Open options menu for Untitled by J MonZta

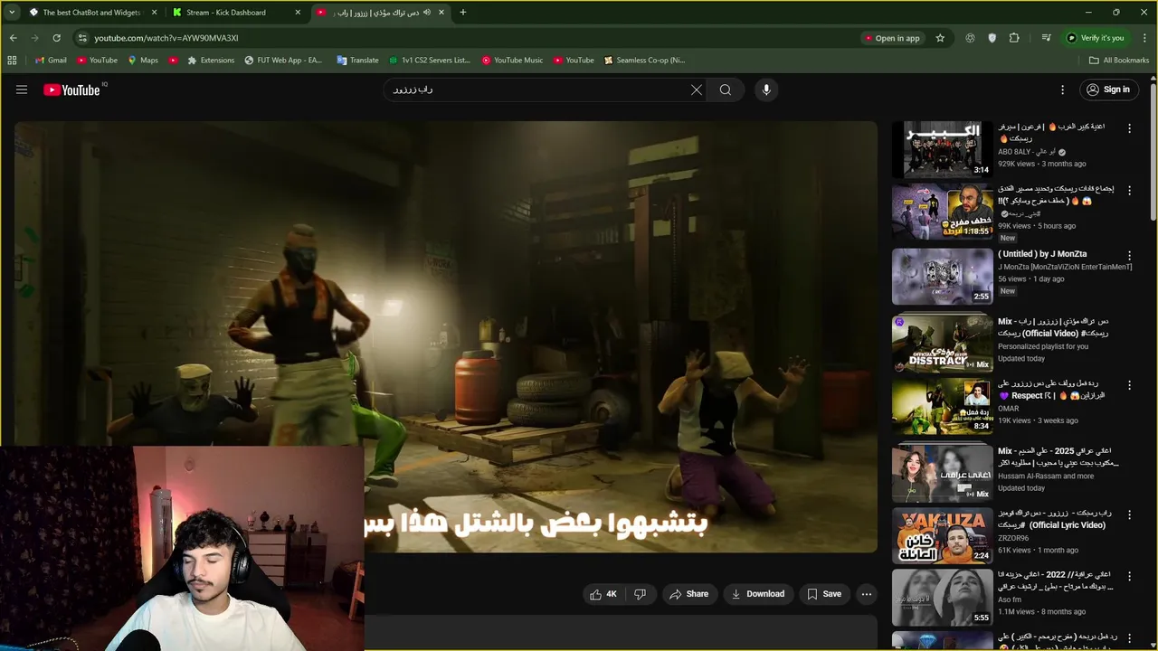click(1129, 256)
